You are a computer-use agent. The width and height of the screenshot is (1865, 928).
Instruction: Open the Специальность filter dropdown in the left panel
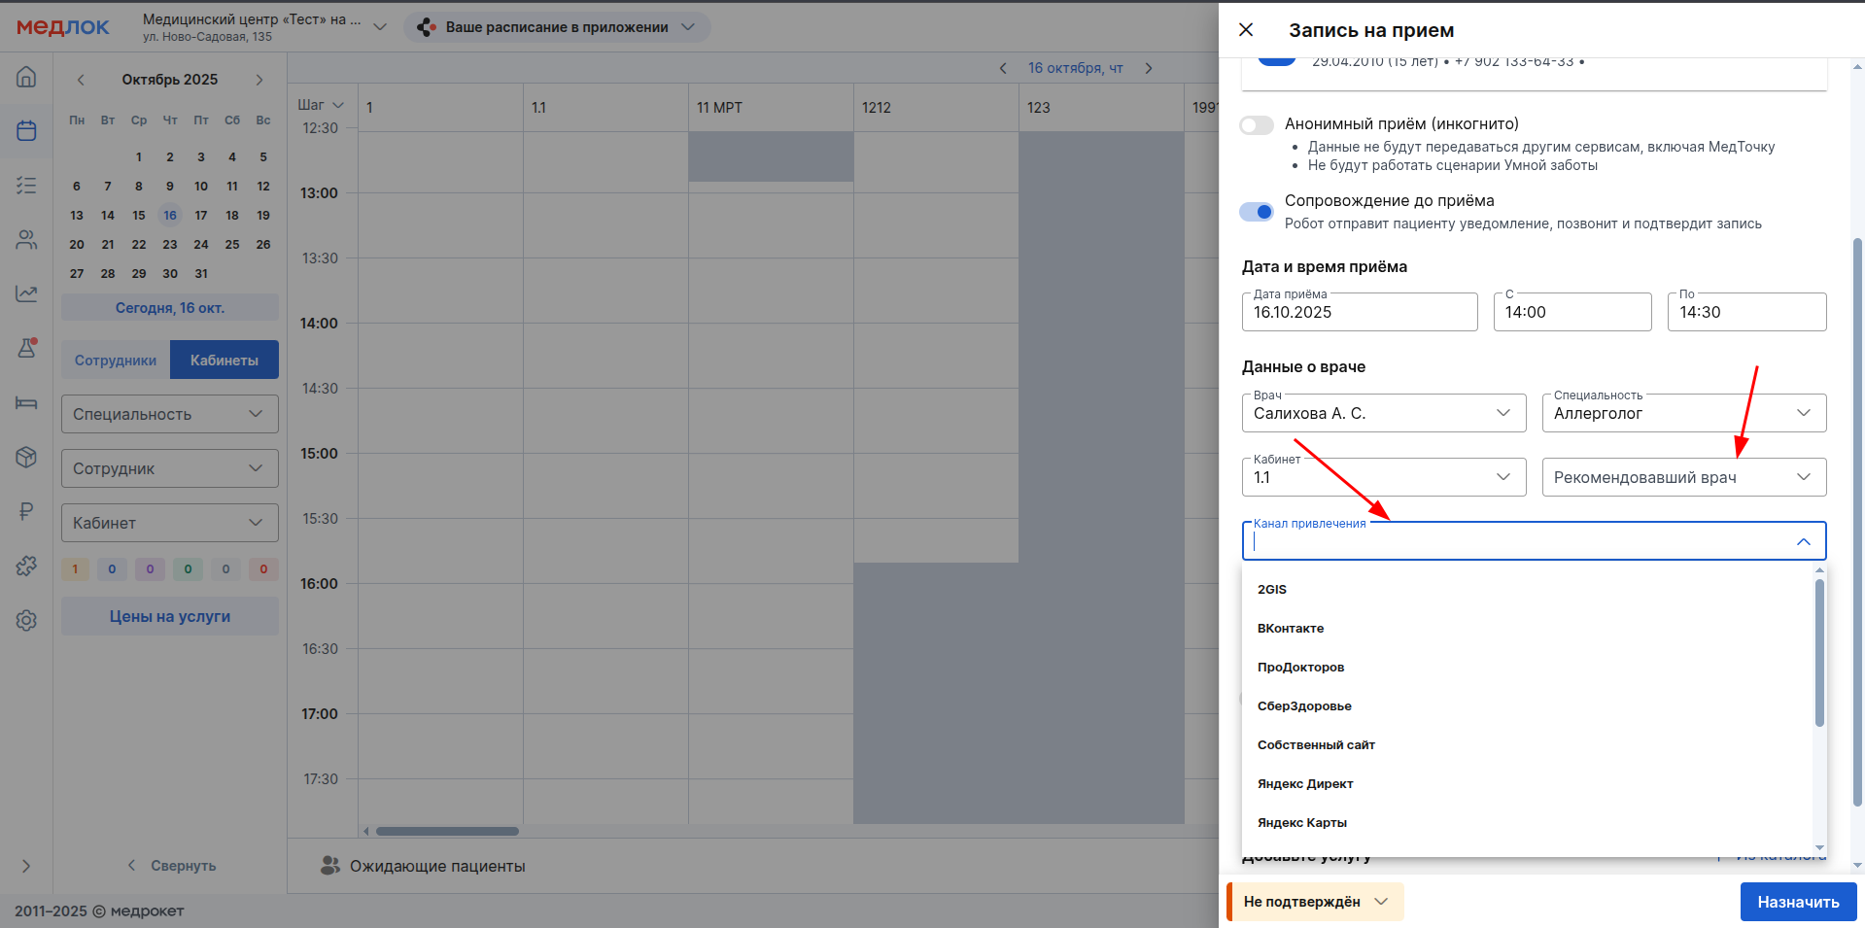[x=169, y=414]
